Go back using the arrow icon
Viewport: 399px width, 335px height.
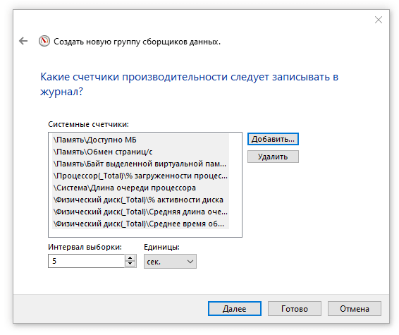point(23,41)
